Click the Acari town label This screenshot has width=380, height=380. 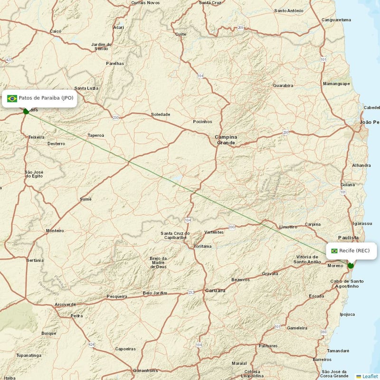tap(118, 28)
